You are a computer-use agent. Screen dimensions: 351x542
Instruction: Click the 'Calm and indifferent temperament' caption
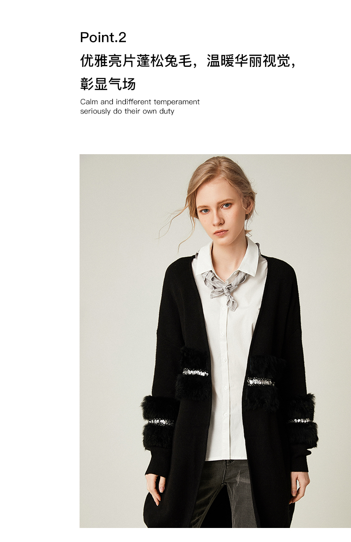tap(140, 102)
